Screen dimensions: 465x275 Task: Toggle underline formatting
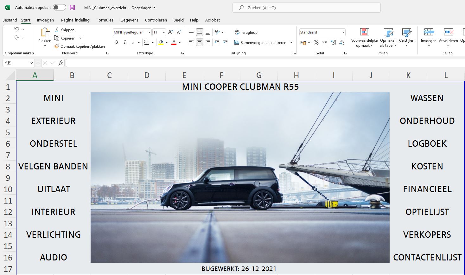133,42
